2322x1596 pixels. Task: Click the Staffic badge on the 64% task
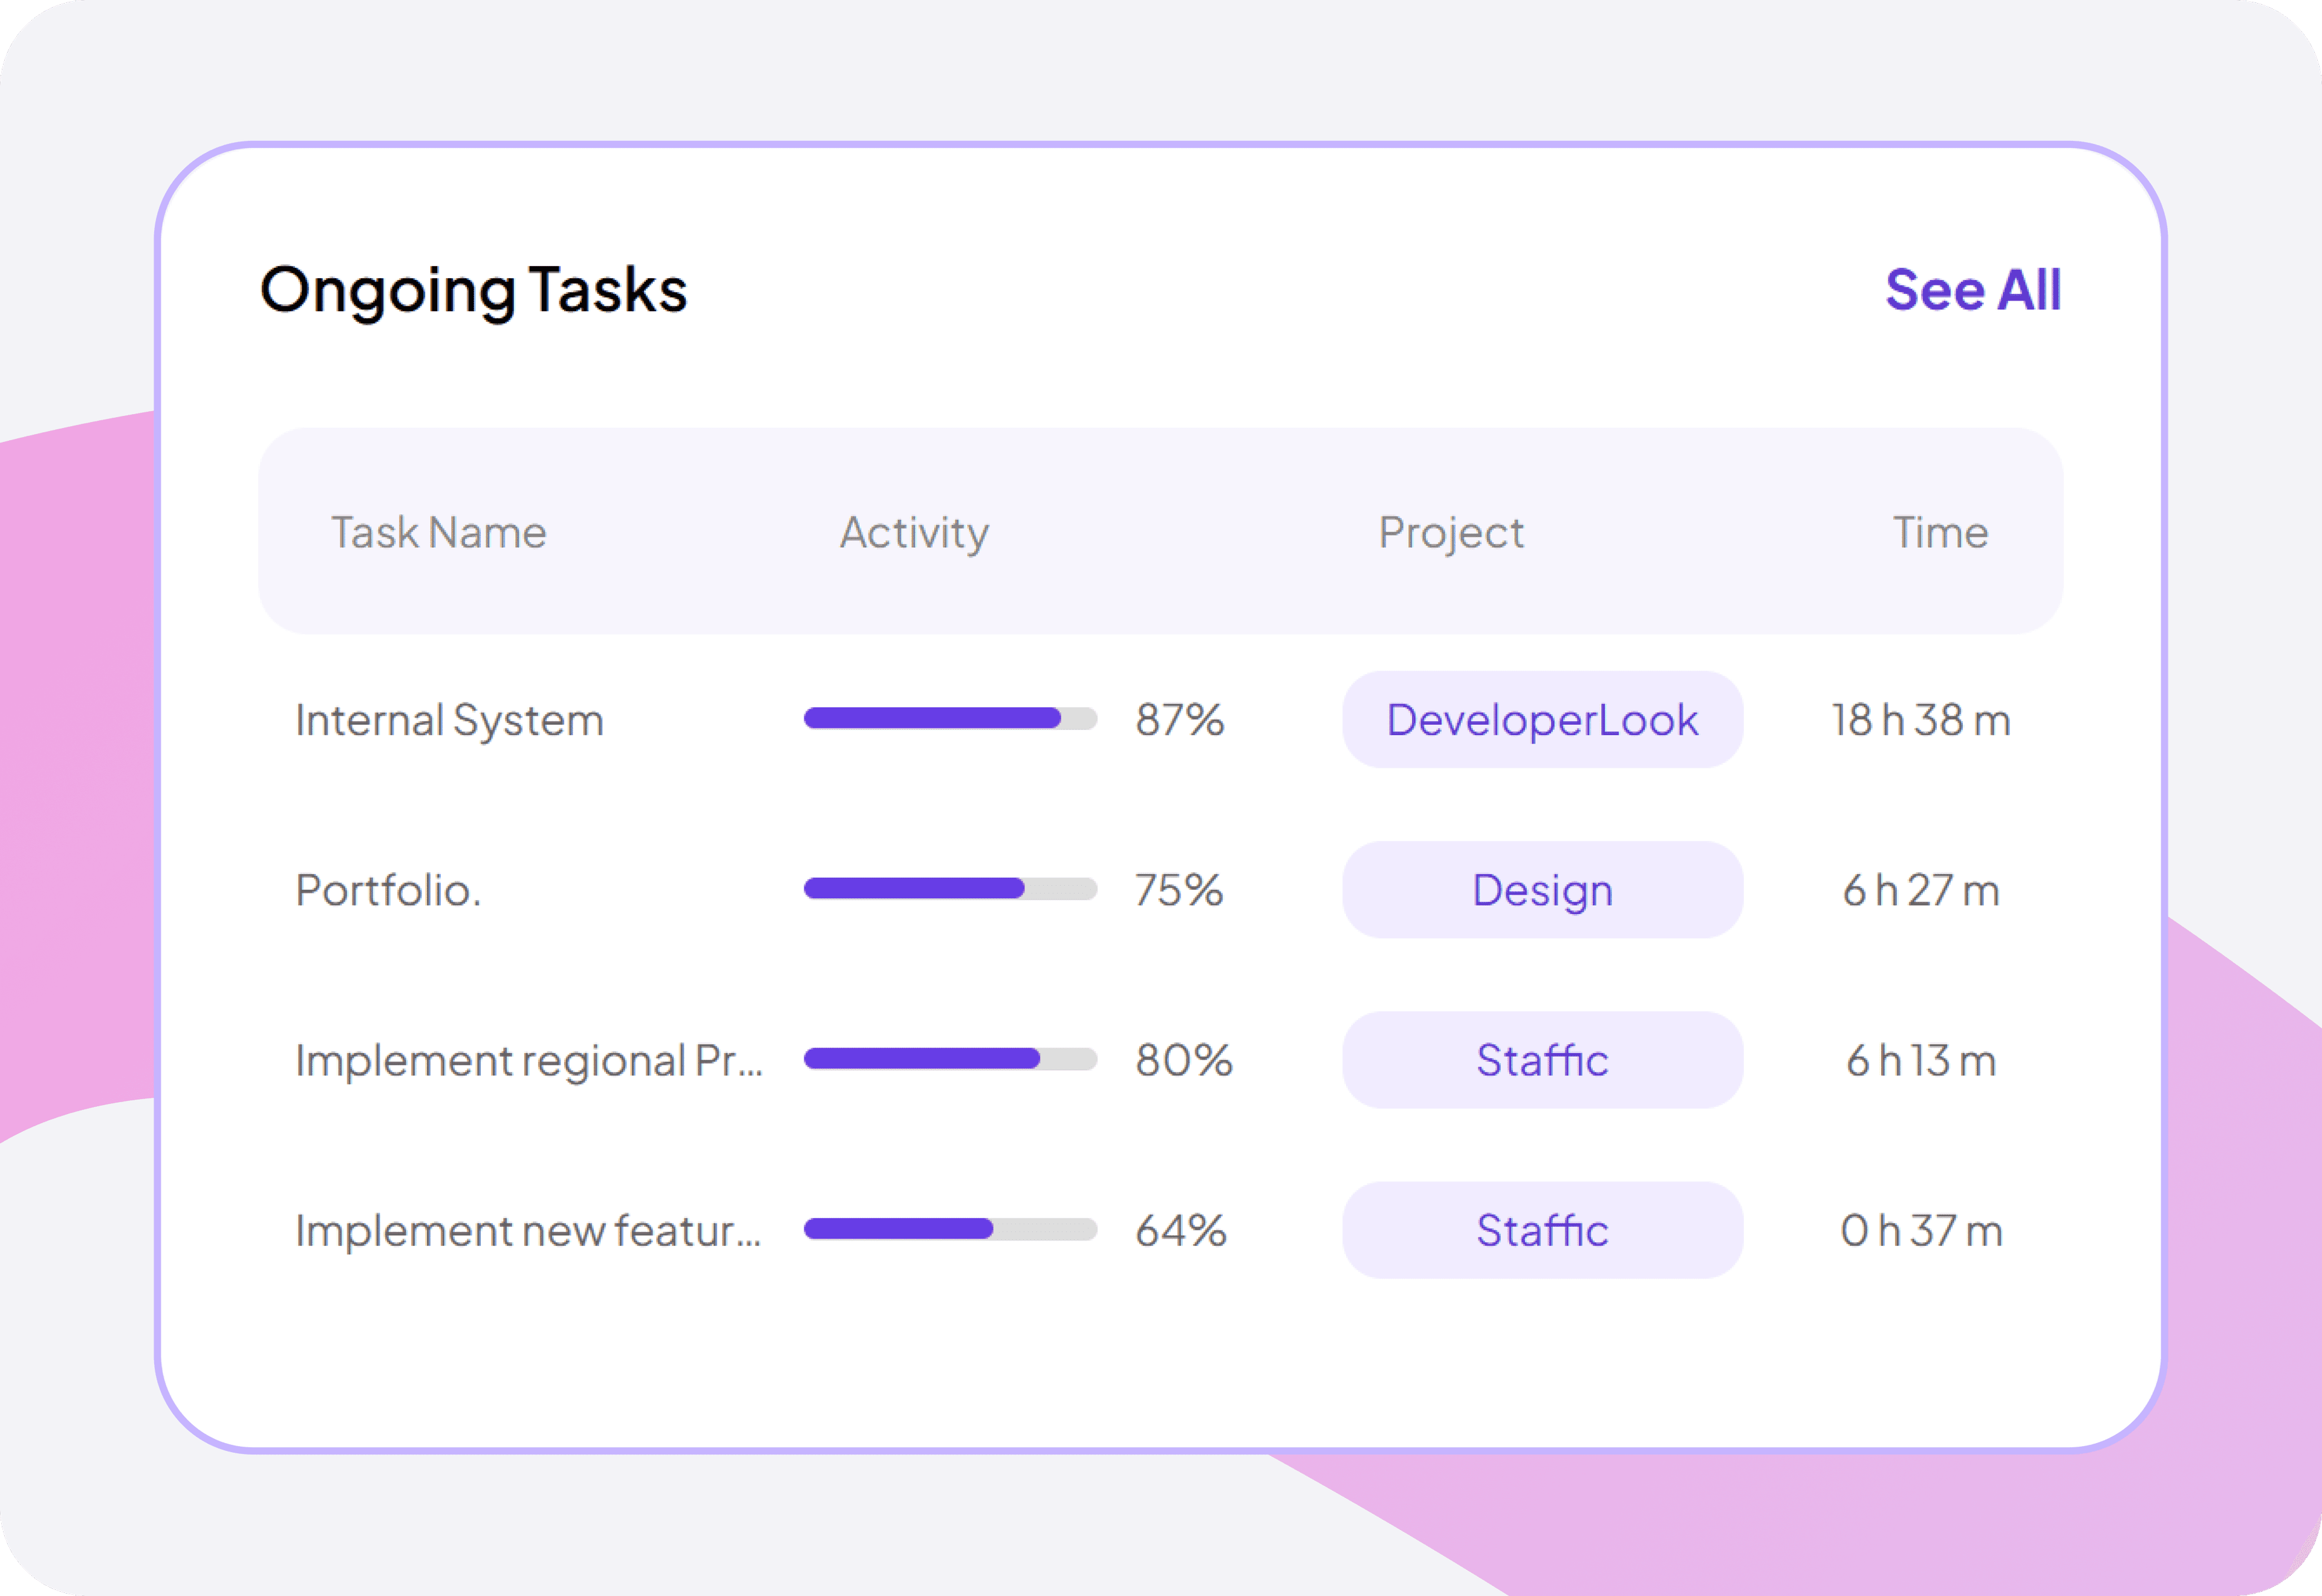point(1542,1231)
